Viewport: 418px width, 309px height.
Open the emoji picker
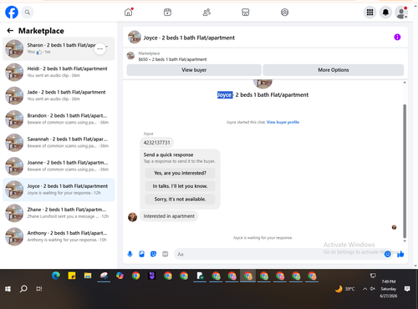point(387,254)
